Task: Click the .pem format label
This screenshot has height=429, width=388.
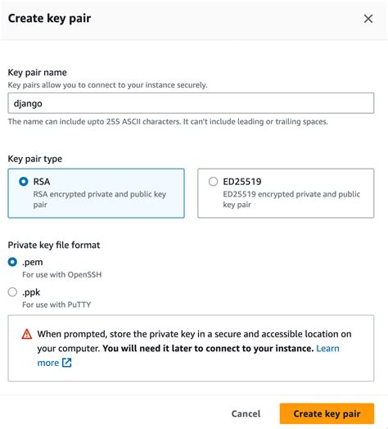Action: 32,262
